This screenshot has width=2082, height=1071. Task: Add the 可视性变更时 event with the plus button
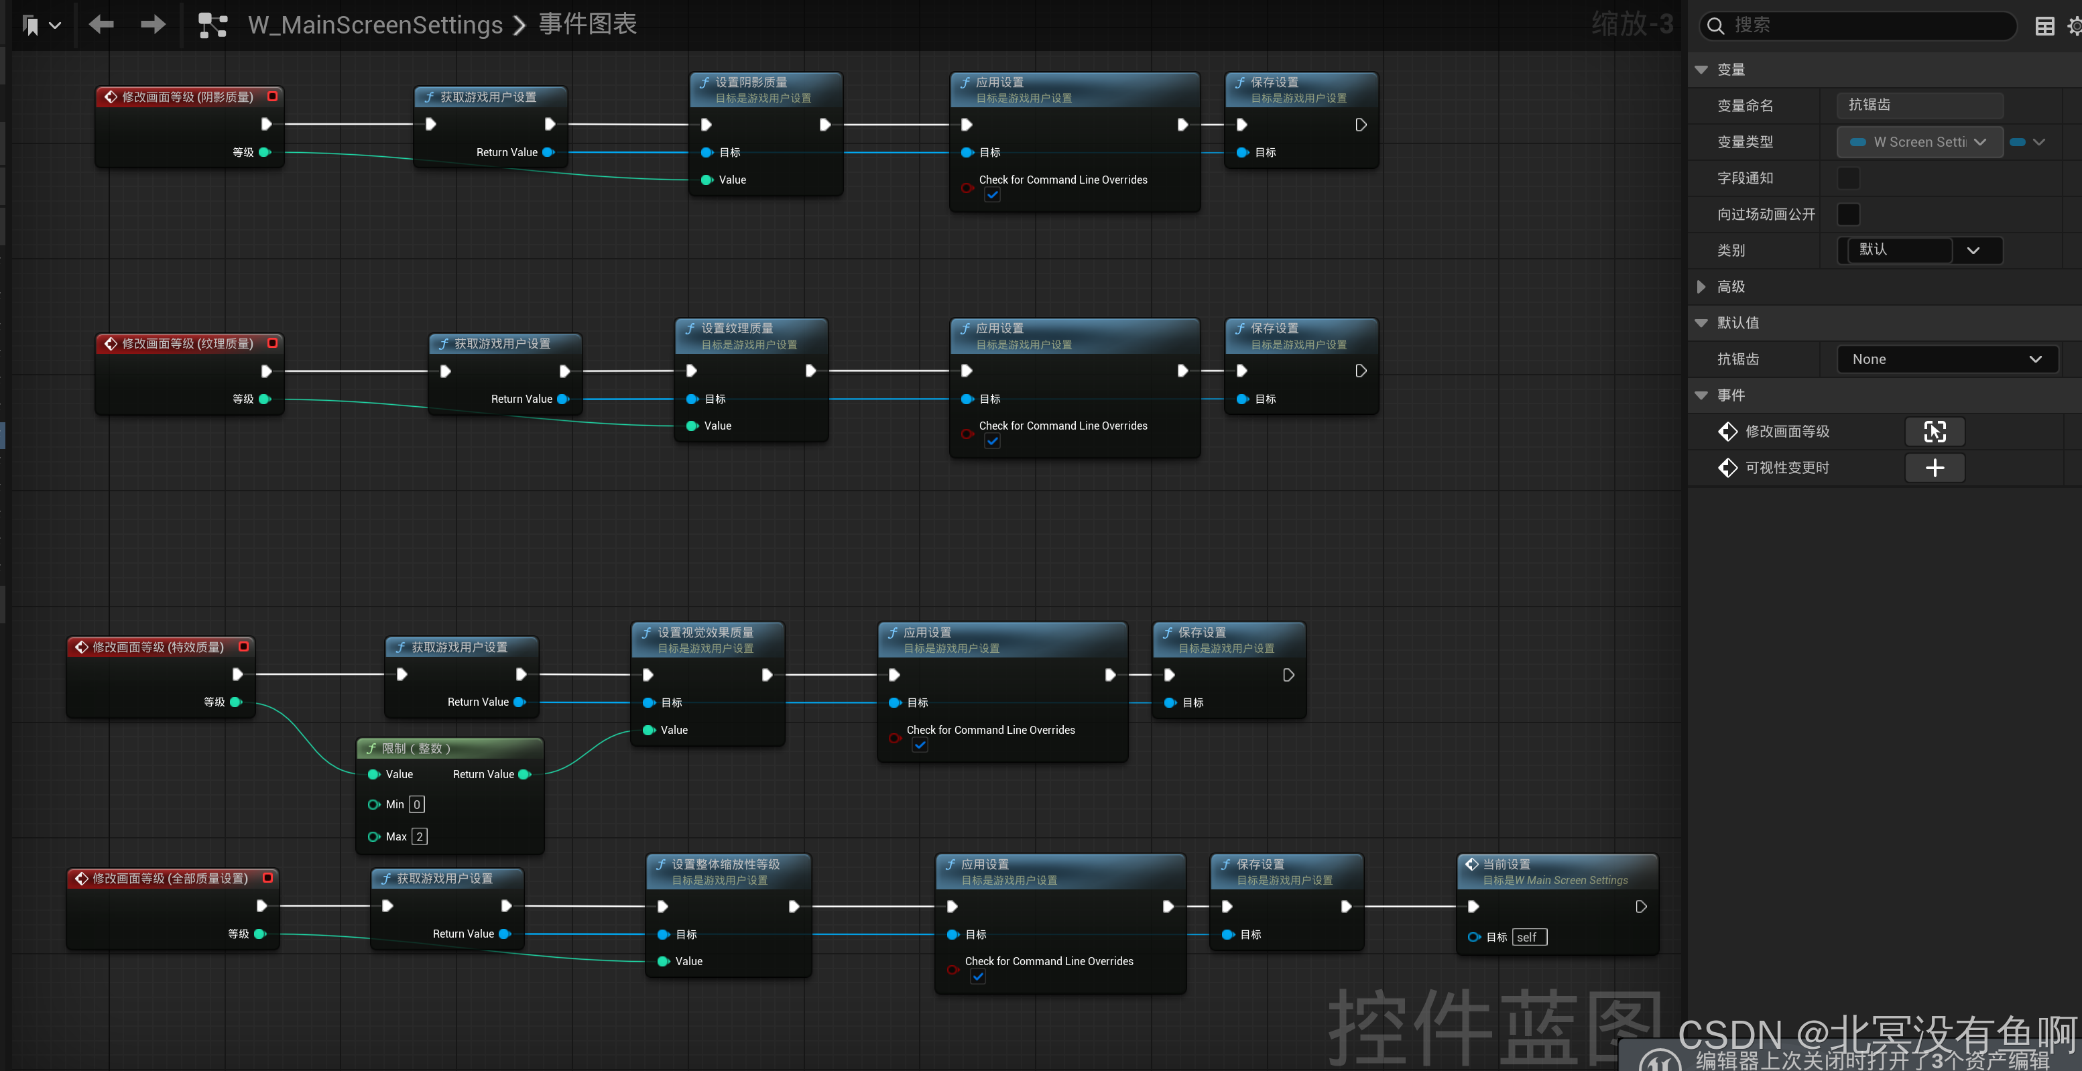pos(1934,468)
